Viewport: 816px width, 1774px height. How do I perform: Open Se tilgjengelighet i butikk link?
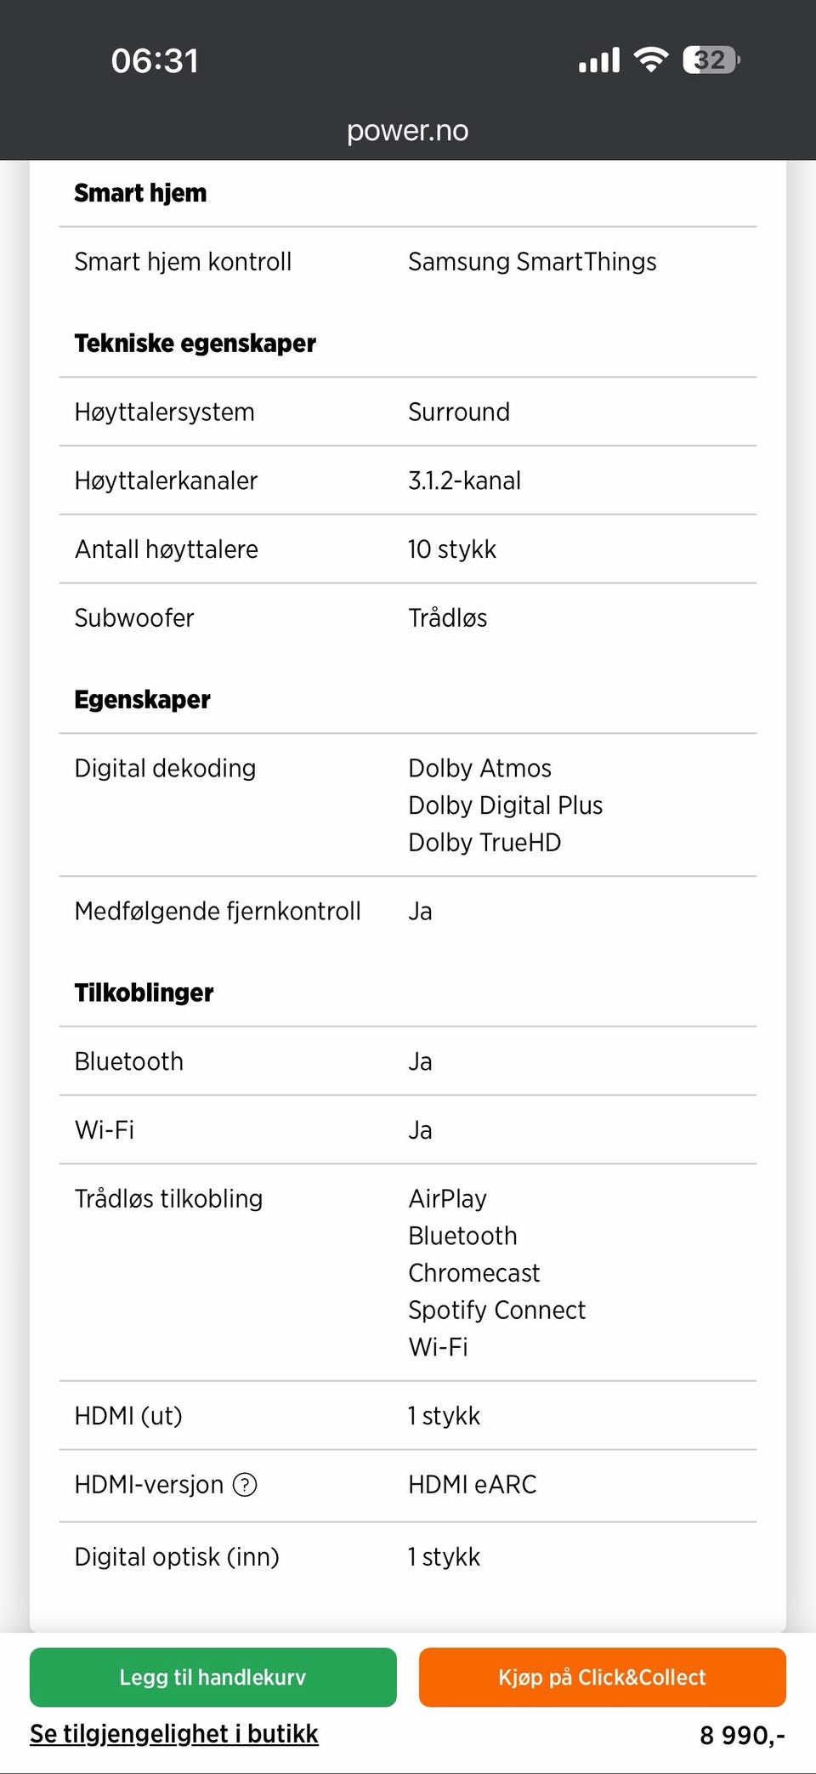(174, 1734)
